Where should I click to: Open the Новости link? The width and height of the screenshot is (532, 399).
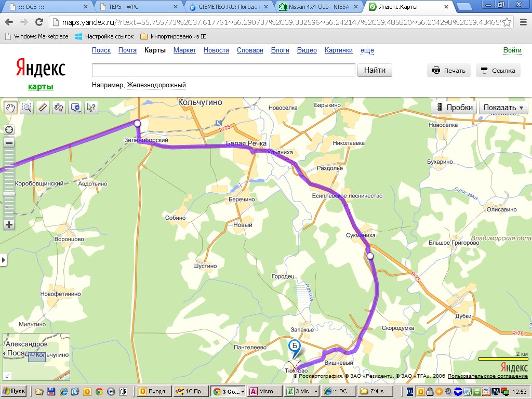click(216, 50)
